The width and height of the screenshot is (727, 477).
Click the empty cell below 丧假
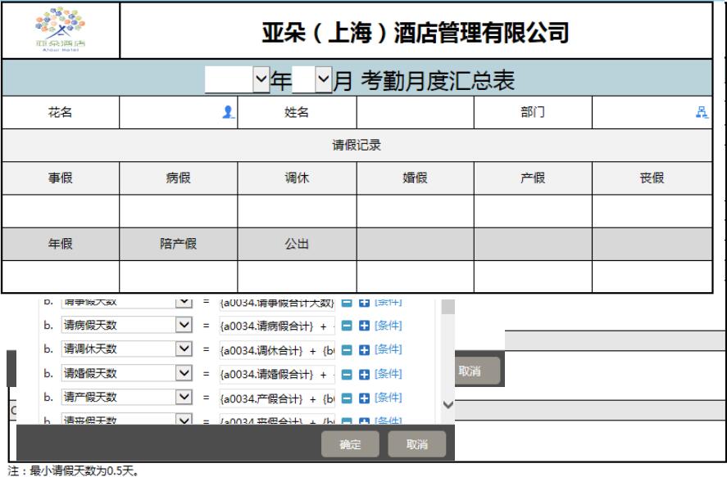[x=652, y=211]
